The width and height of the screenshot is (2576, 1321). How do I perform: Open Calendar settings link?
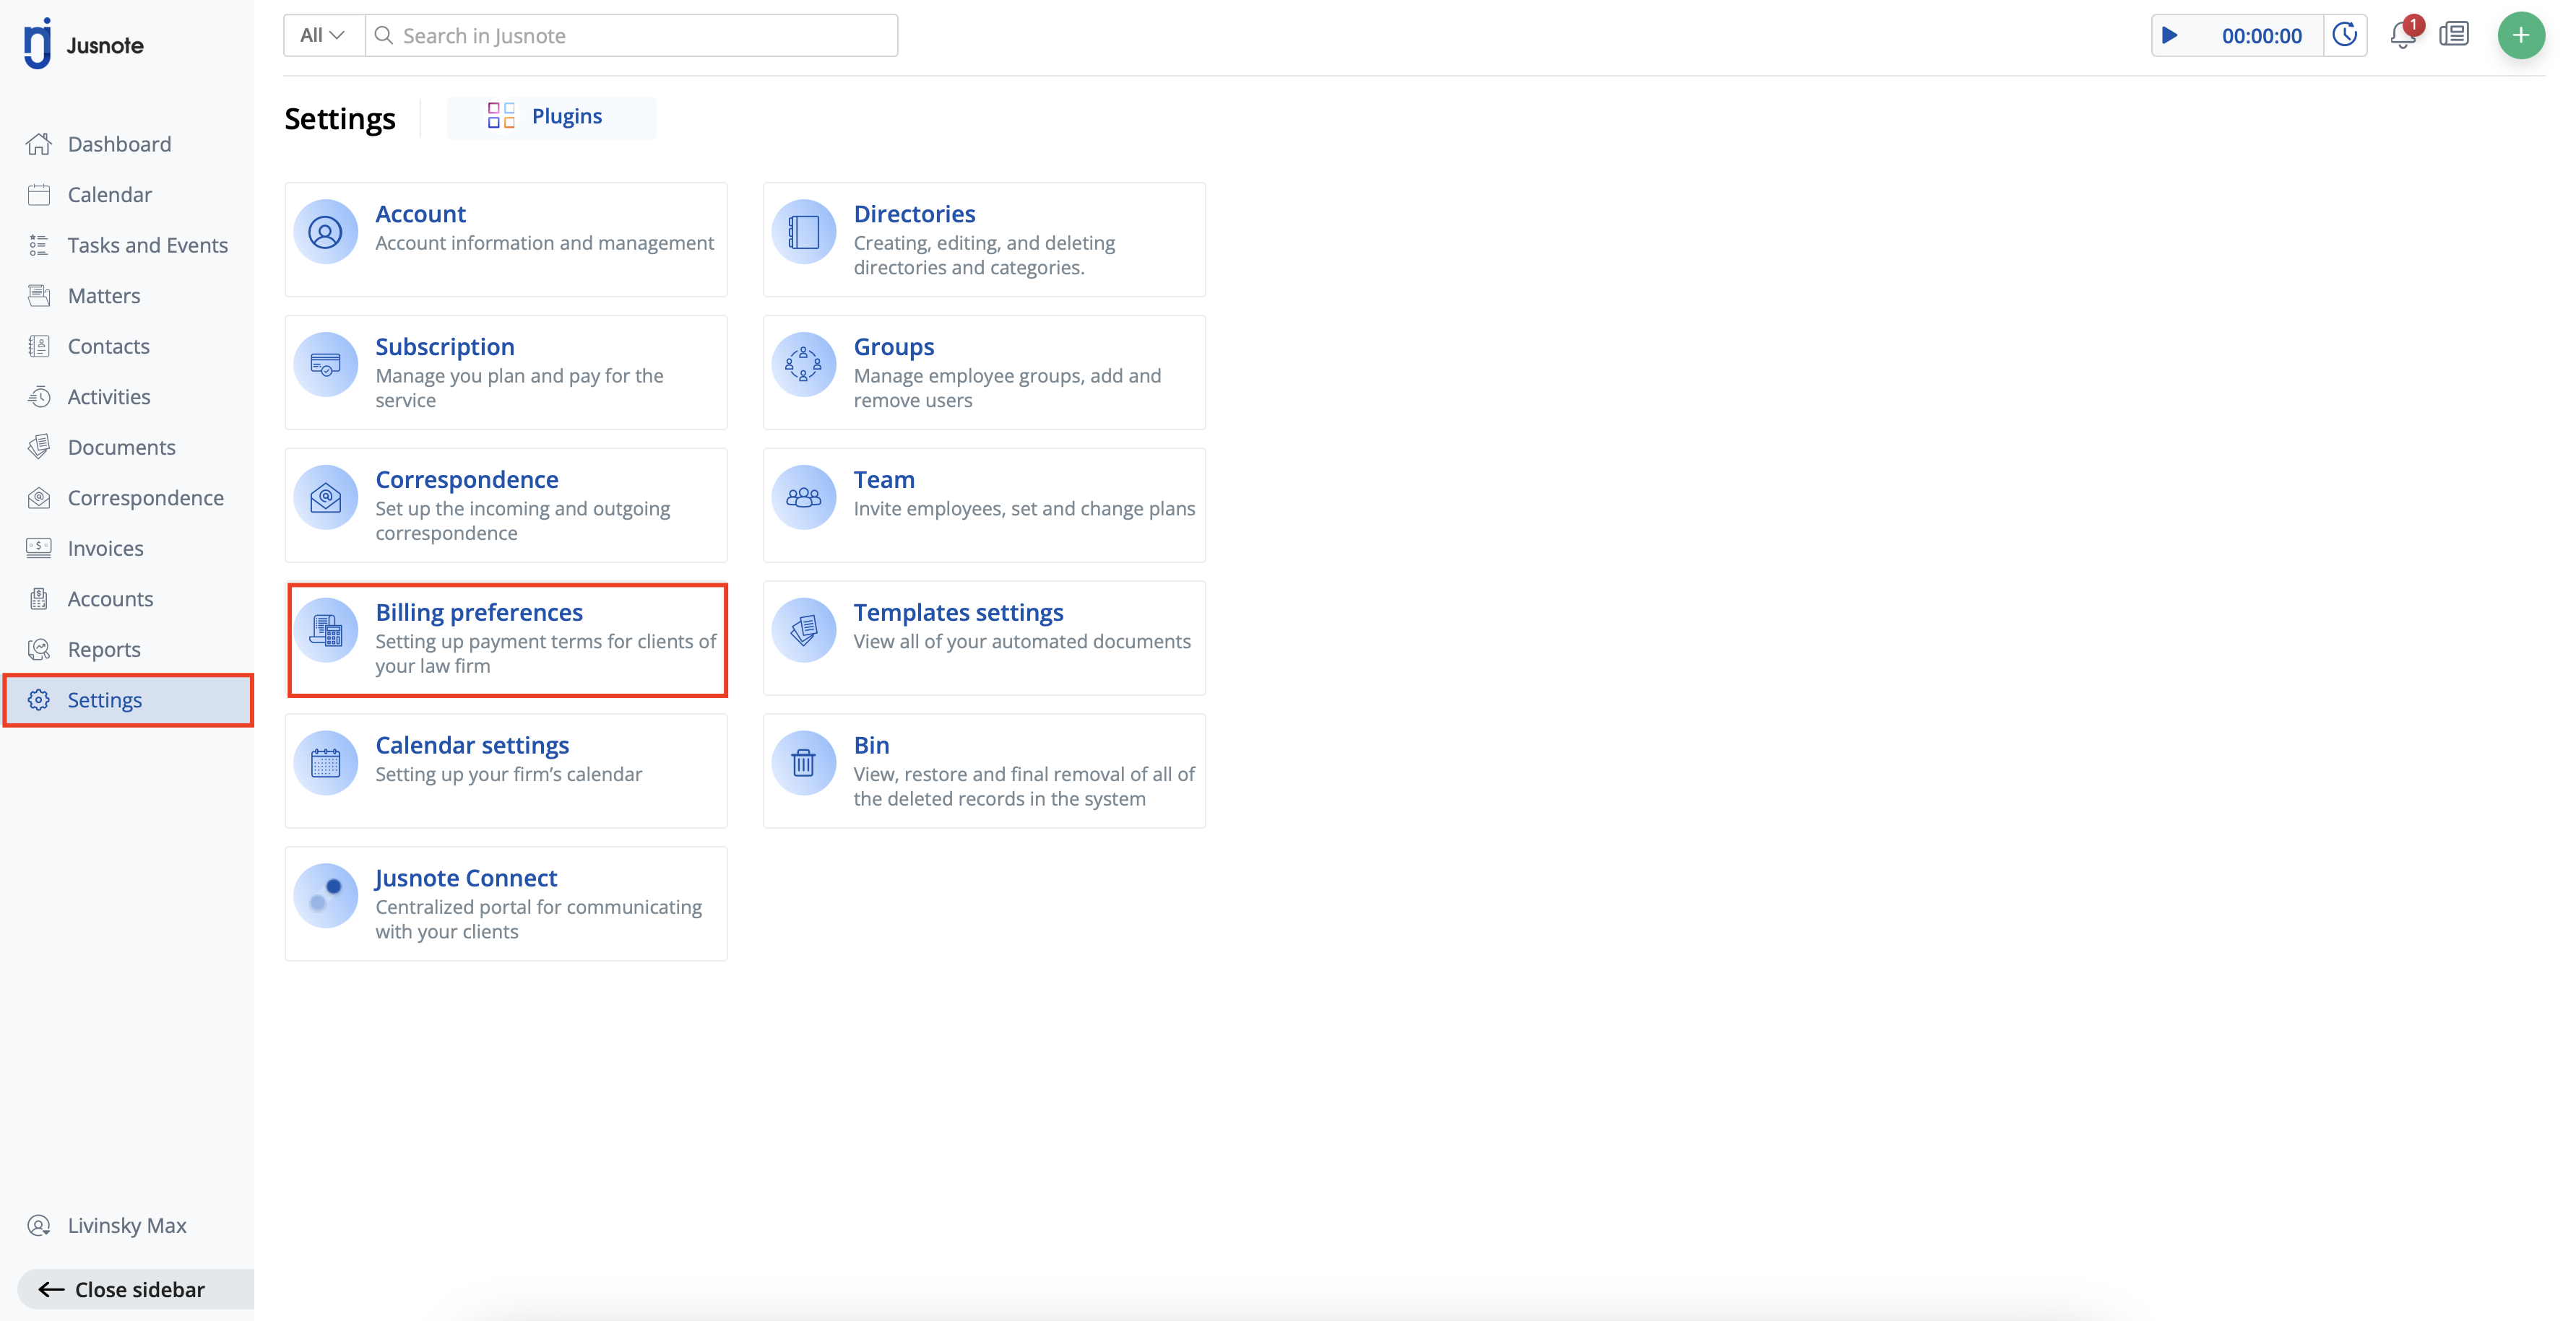472,744
